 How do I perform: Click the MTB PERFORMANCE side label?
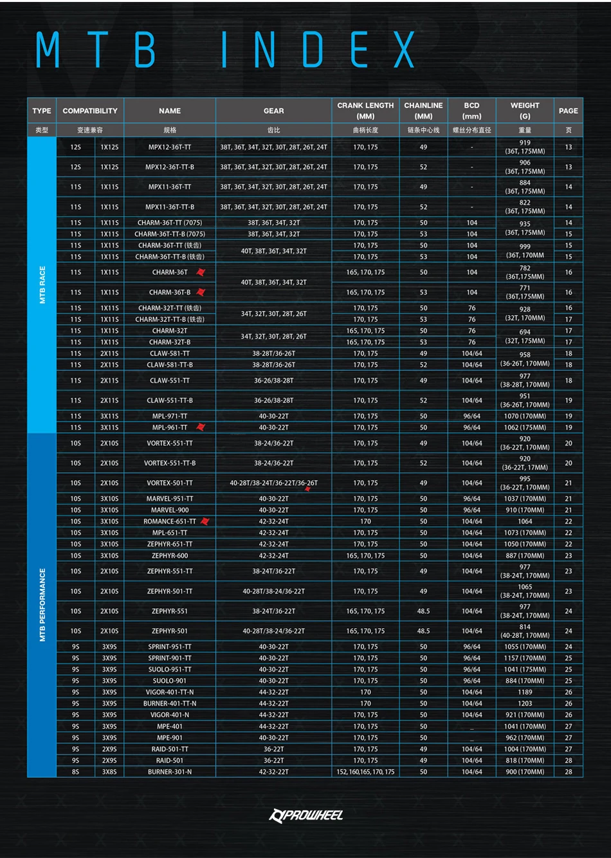click(42, 605)
